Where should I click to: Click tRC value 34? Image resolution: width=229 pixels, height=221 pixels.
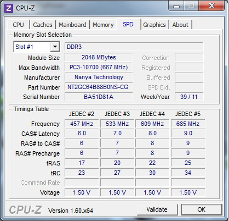[x=188, y=173]
